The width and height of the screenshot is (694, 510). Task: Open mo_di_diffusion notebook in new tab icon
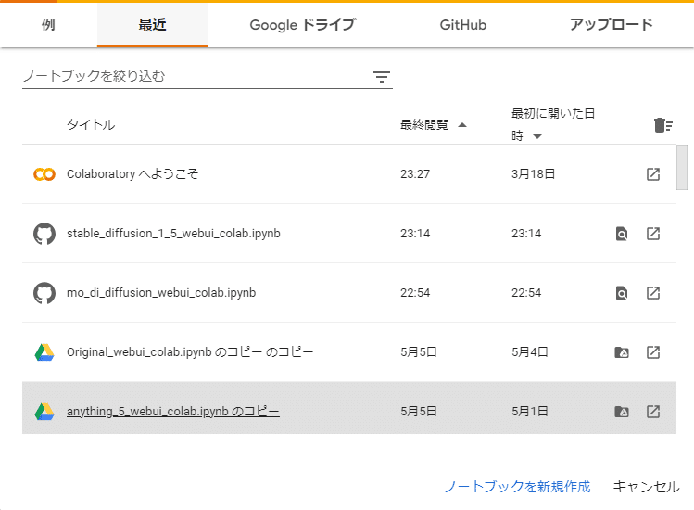pos(653,293)
